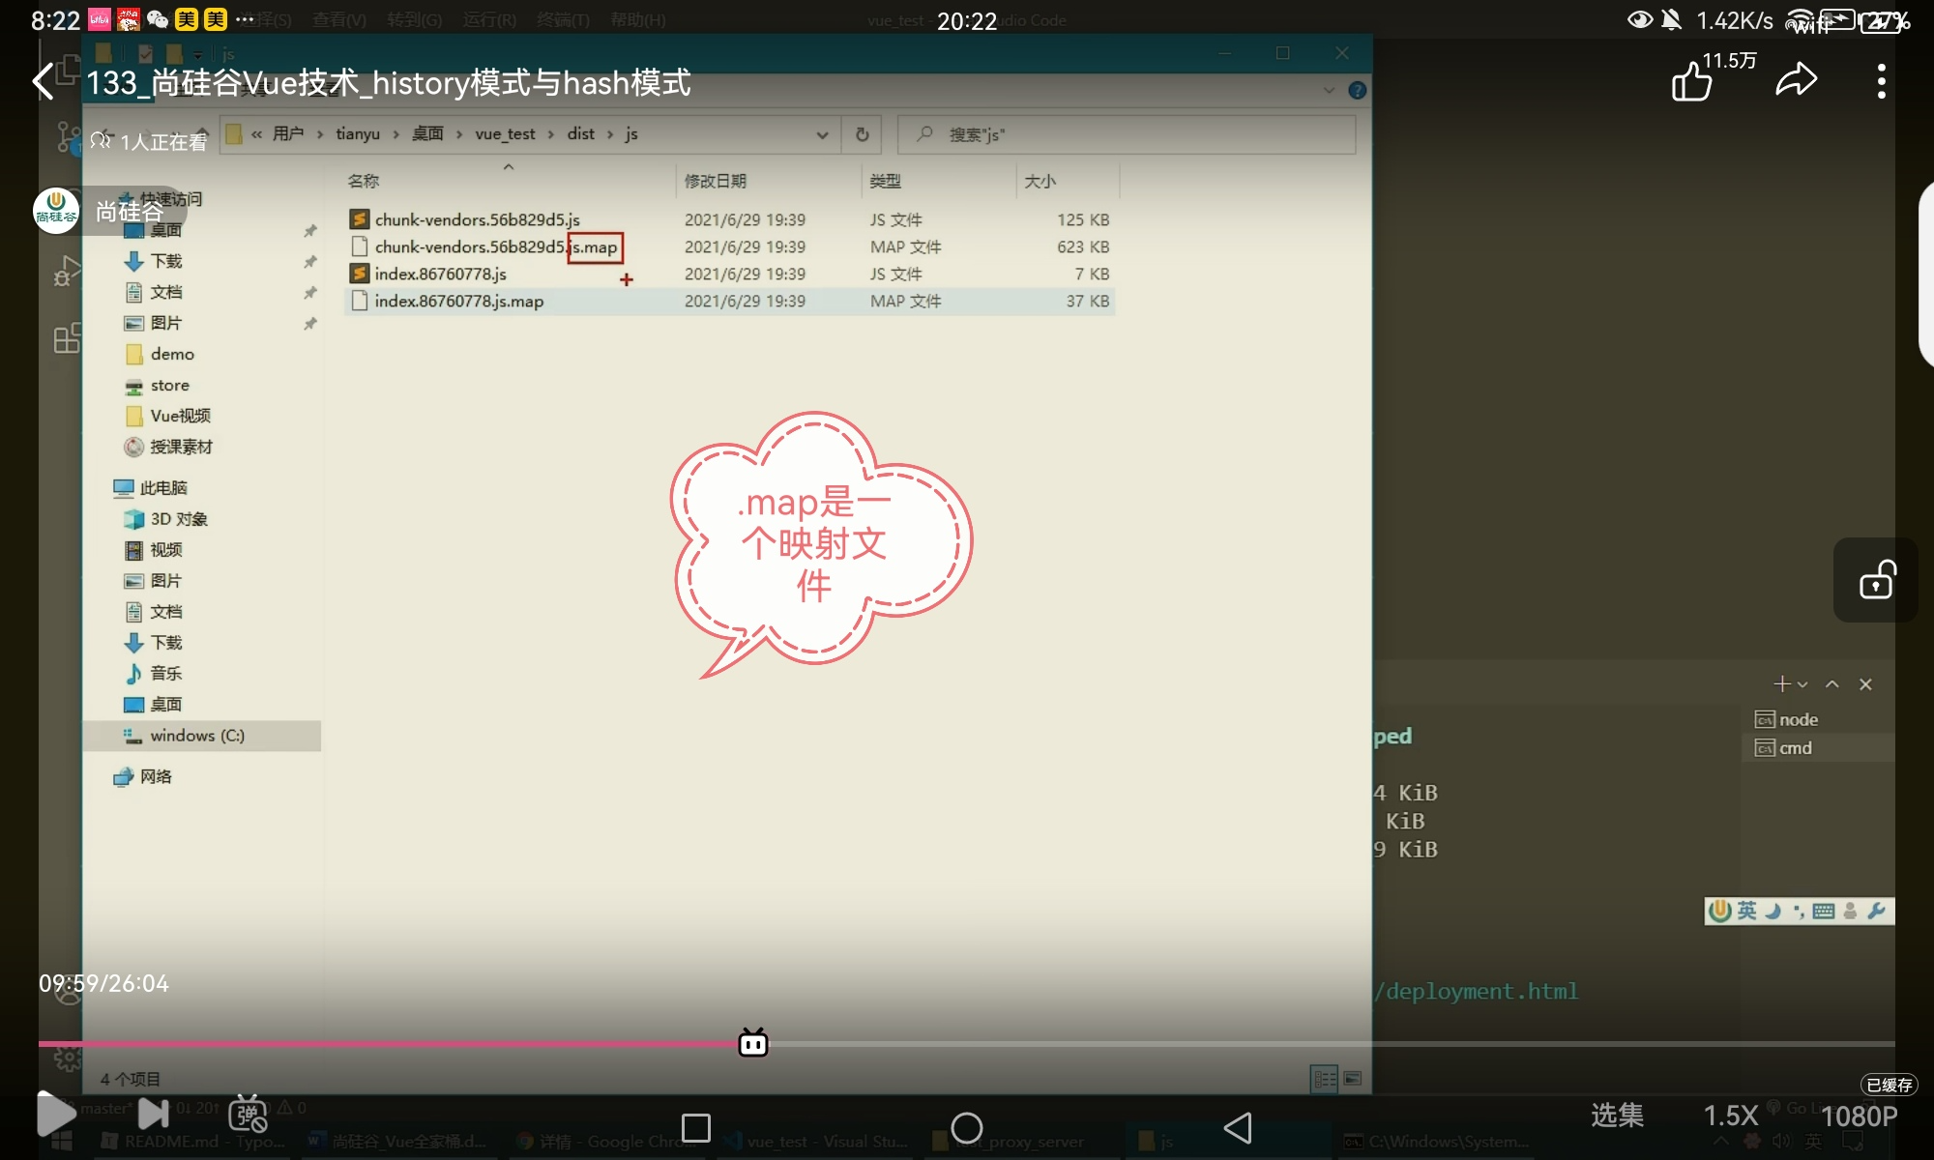Viewport: 1934px width, 1160px height.
Task: Open the 选集 episode list
Action: (x=1617, y=1116)
